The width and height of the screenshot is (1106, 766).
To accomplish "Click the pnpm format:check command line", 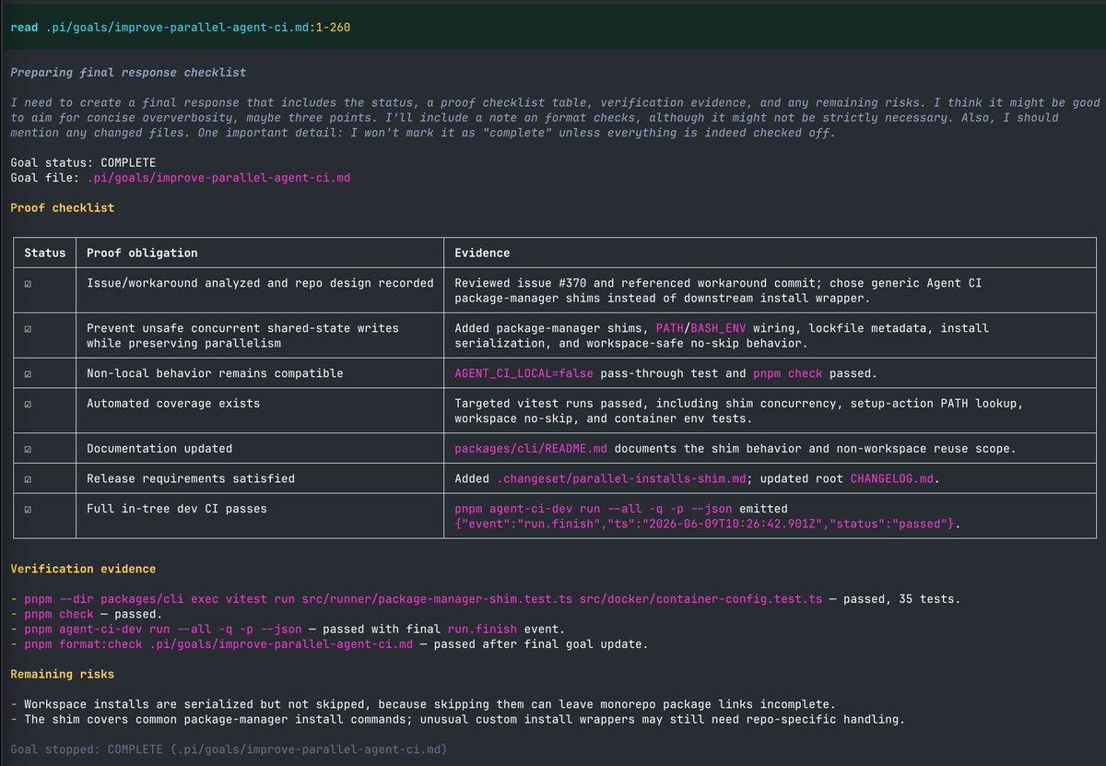I will point(329,644).
